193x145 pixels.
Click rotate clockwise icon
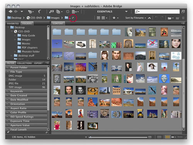click(162, 18)
